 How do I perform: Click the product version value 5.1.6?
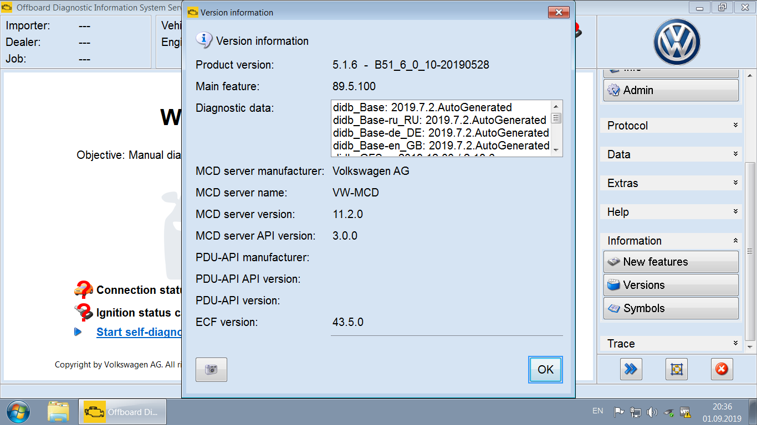point(411,65)
